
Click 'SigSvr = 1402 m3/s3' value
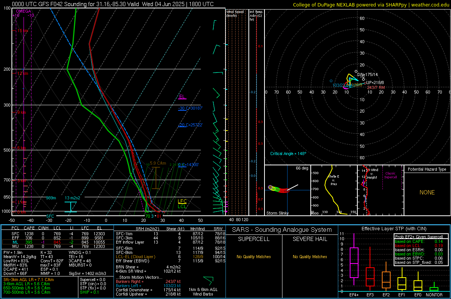pyautogui.click(x=87, y=273)
